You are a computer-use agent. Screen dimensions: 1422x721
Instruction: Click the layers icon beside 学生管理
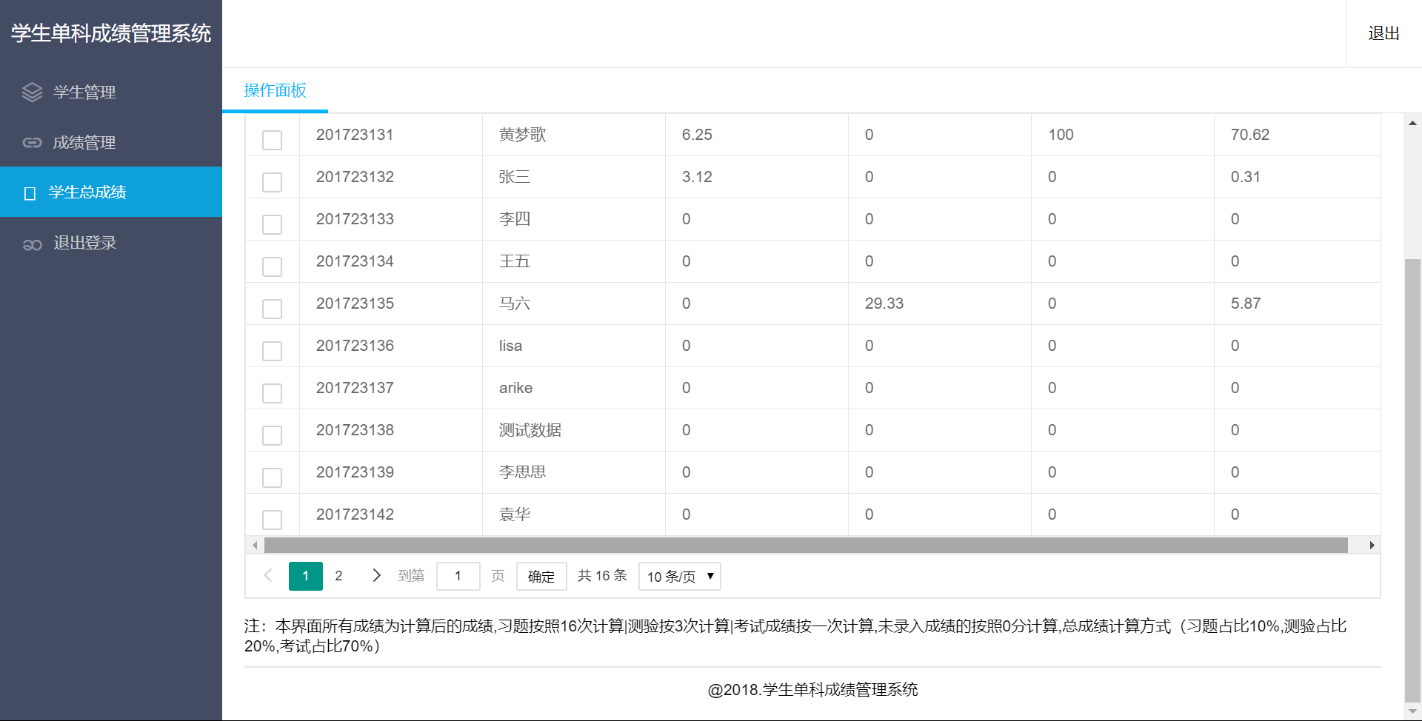pos(32,93)
